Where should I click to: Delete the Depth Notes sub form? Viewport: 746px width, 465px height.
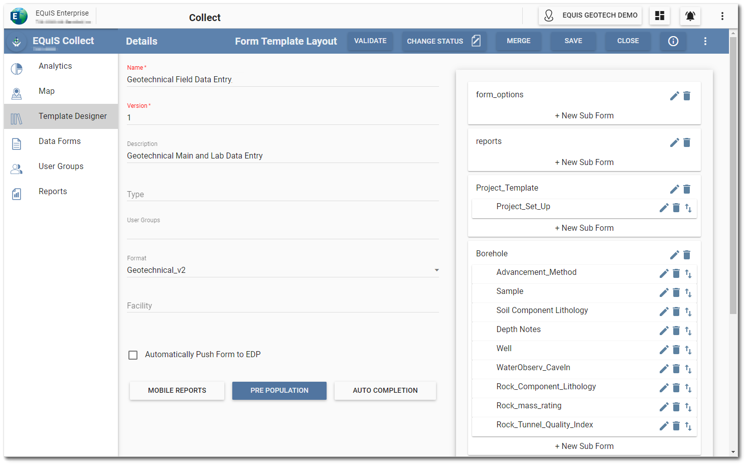click(676, 331)
